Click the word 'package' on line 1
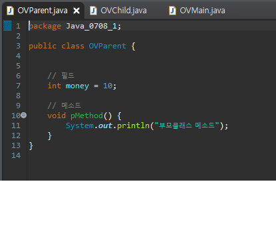 click(45, 26)
